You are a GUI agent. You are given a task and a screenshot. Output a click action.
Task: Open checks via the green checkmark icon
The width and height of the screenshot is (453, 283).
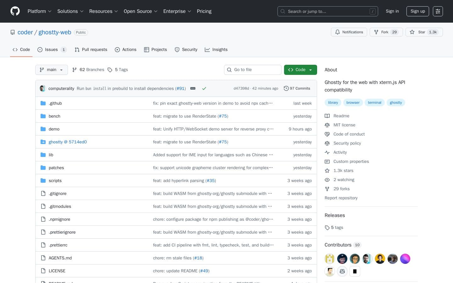coord(204,88)
